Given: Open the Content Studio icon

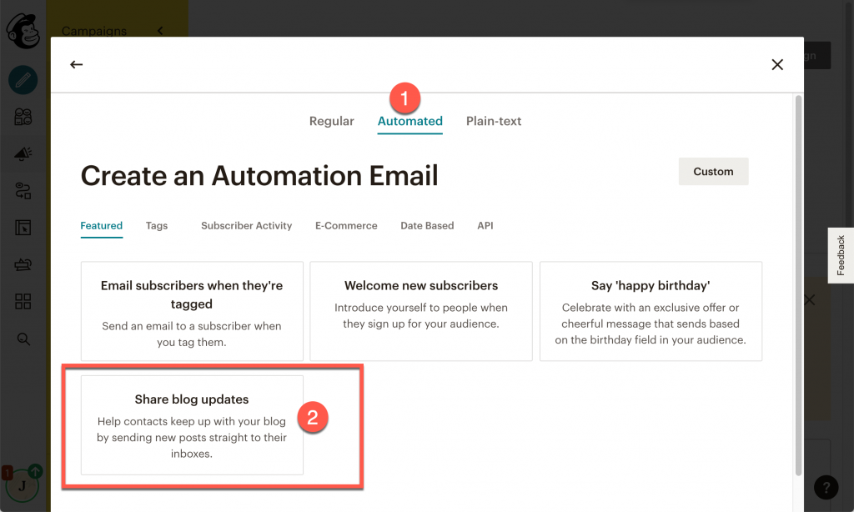Looking at the screenshot, I should [23, 263].
